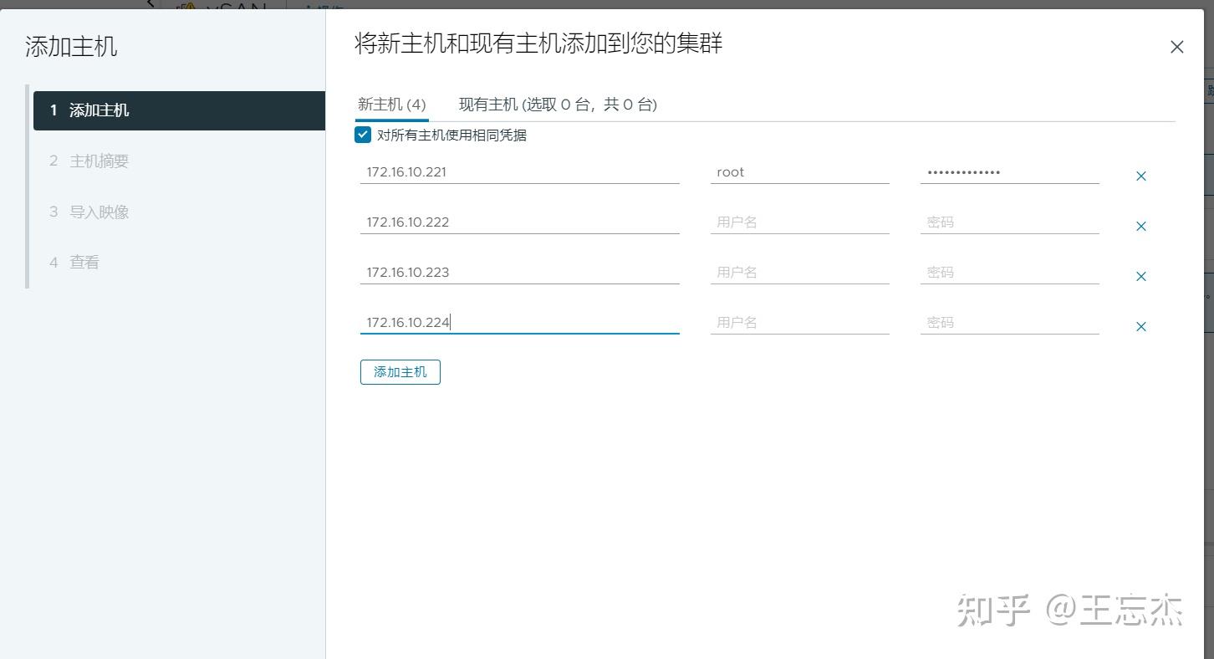The width and height of the screenshot is (1214, 659).
Task: Uncheck 对所有主机使用相同凭据 checkbox
Action: (x=363, y=135)
